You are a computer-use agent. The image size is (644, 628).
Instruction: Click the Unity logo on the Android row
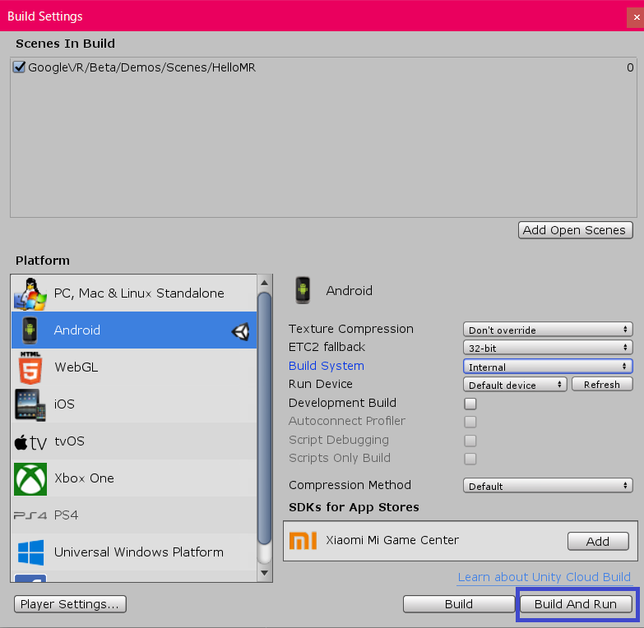click(241, 331)
